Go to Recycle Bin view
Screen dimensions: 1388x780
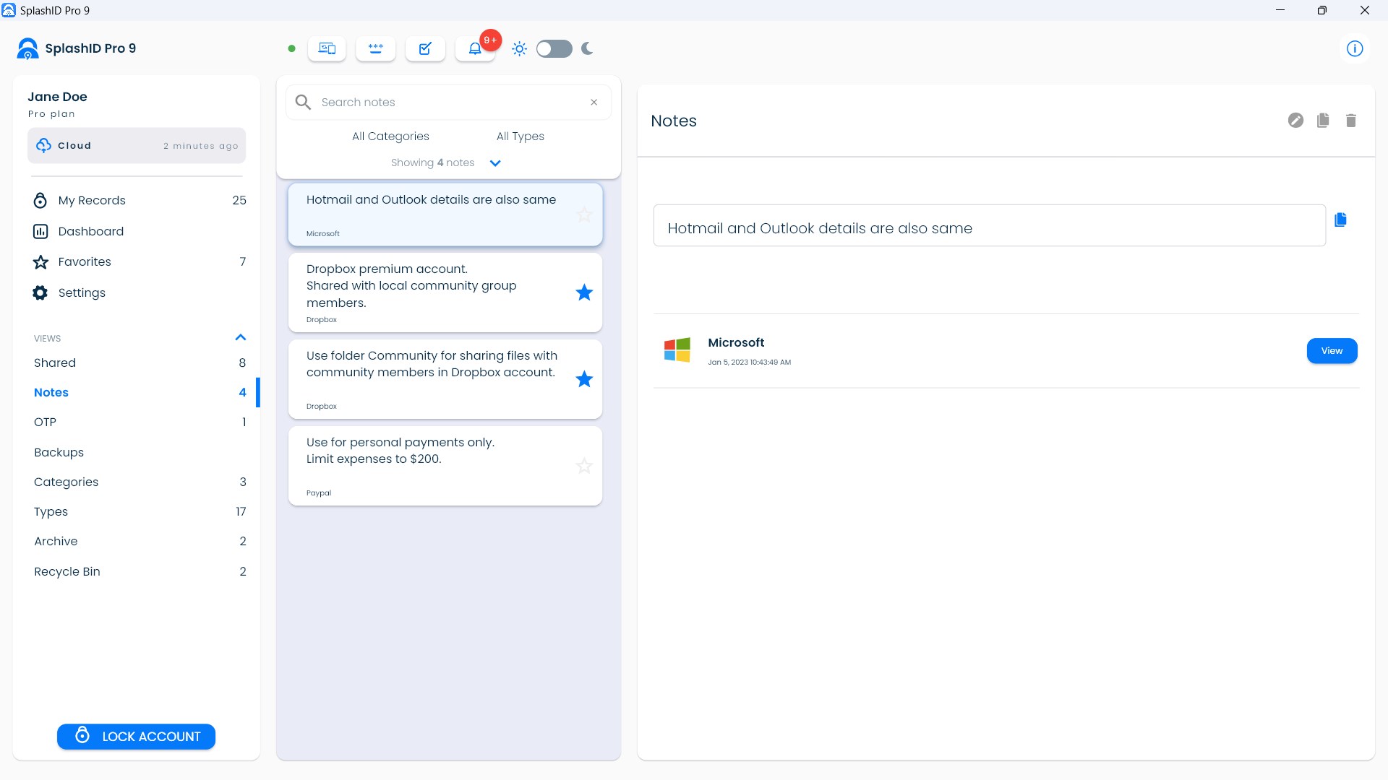[x=67, y=571]
